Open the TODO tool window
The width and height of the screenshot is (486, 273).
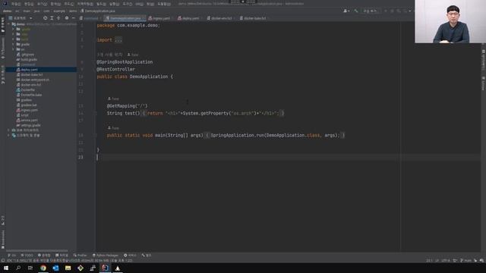click(x=27, y=256)
